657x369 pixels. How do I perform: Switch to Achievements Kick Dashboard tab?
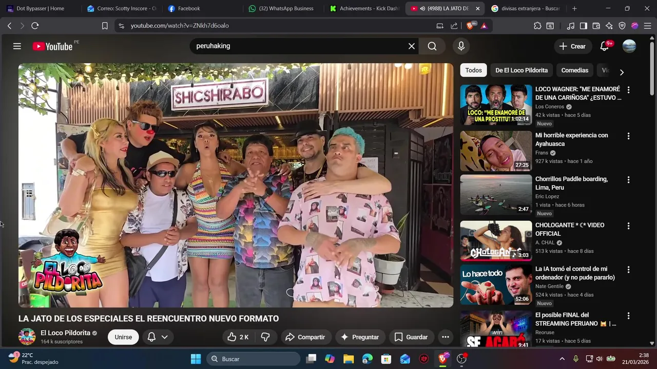tap(365, 9)
